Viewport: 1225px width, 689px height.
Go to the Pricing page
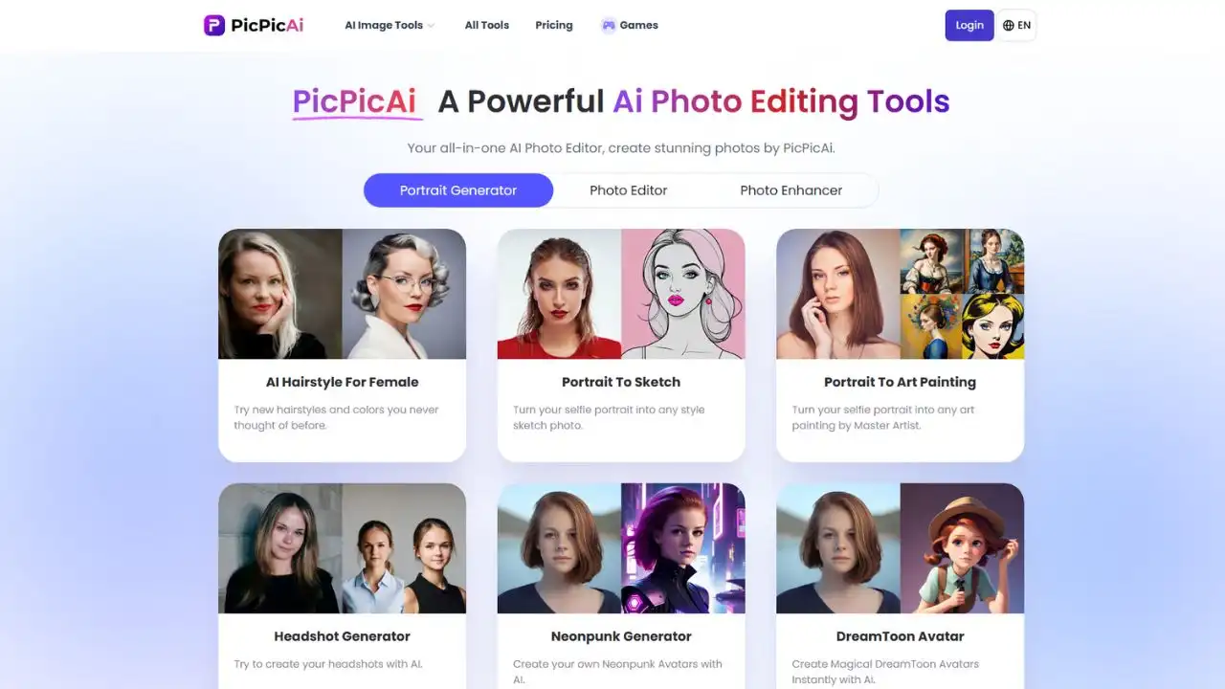tap(554, 25)
